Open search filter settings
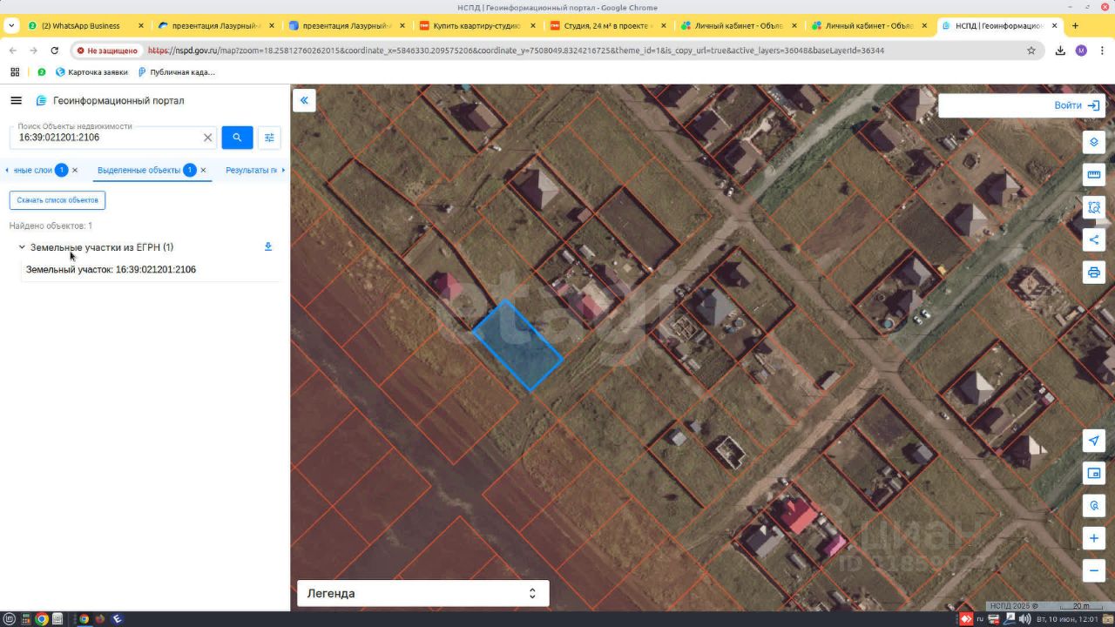 269,138
